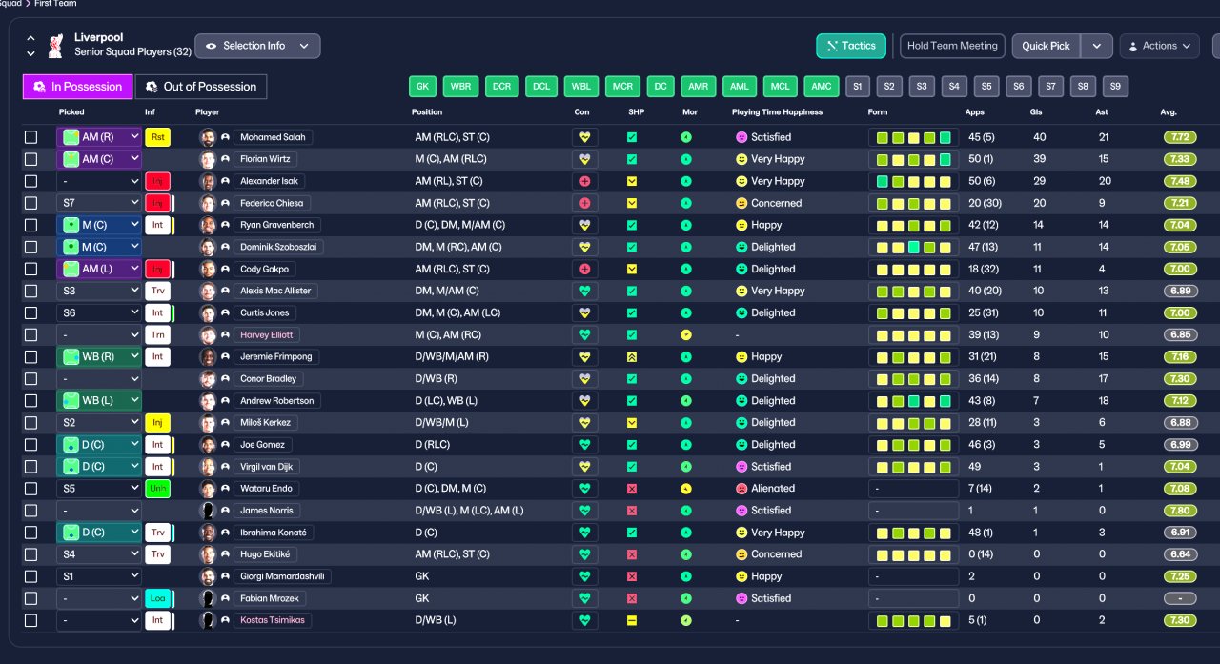Click the small profile icon beside Cody Gakpo
The image size is (1220, 664).
225,269
